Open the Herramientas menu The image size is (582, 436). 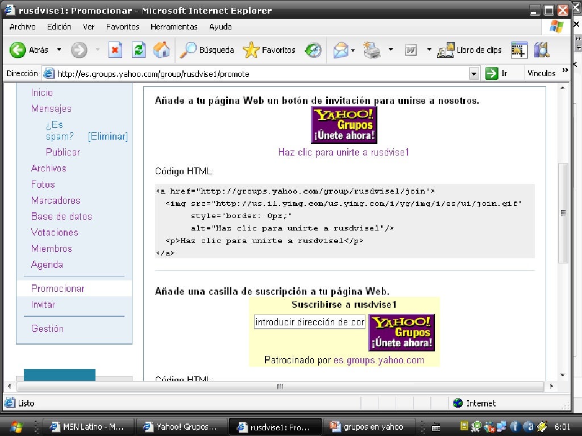point(174,27)
